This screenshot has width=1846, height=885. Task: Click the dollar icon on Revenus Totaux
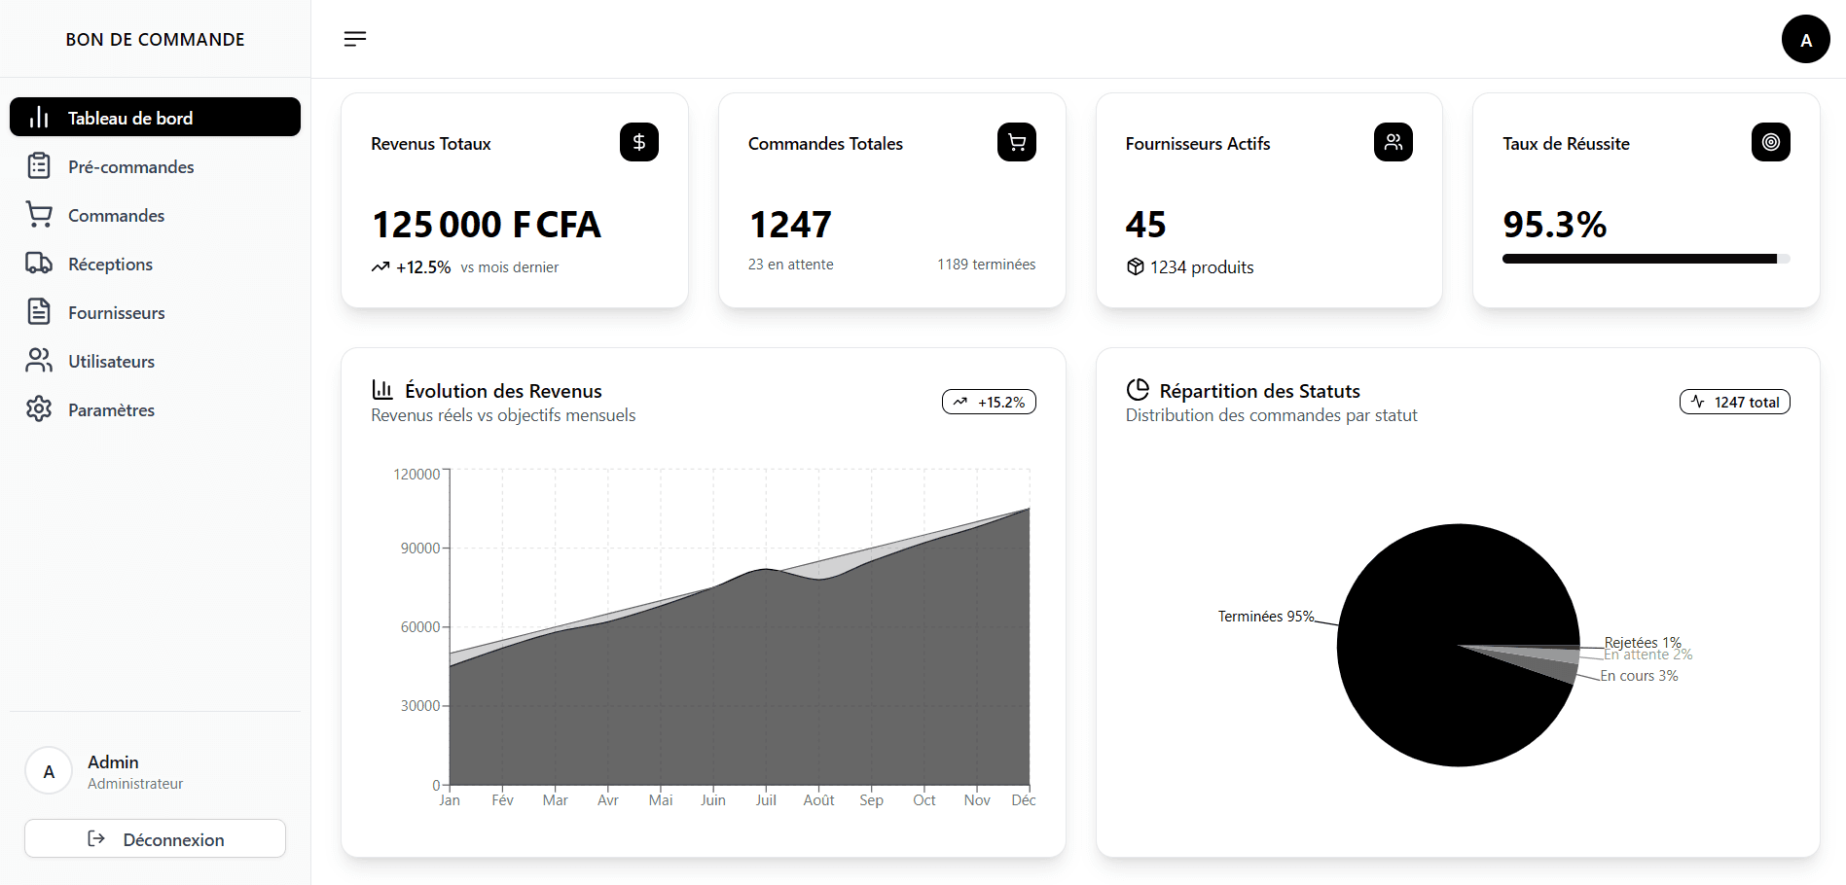tap(638, 142)
